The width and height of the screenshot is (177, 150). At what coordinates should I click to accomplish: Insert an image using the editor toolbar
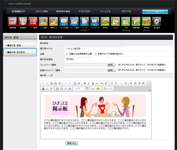[x=57, y=89]
